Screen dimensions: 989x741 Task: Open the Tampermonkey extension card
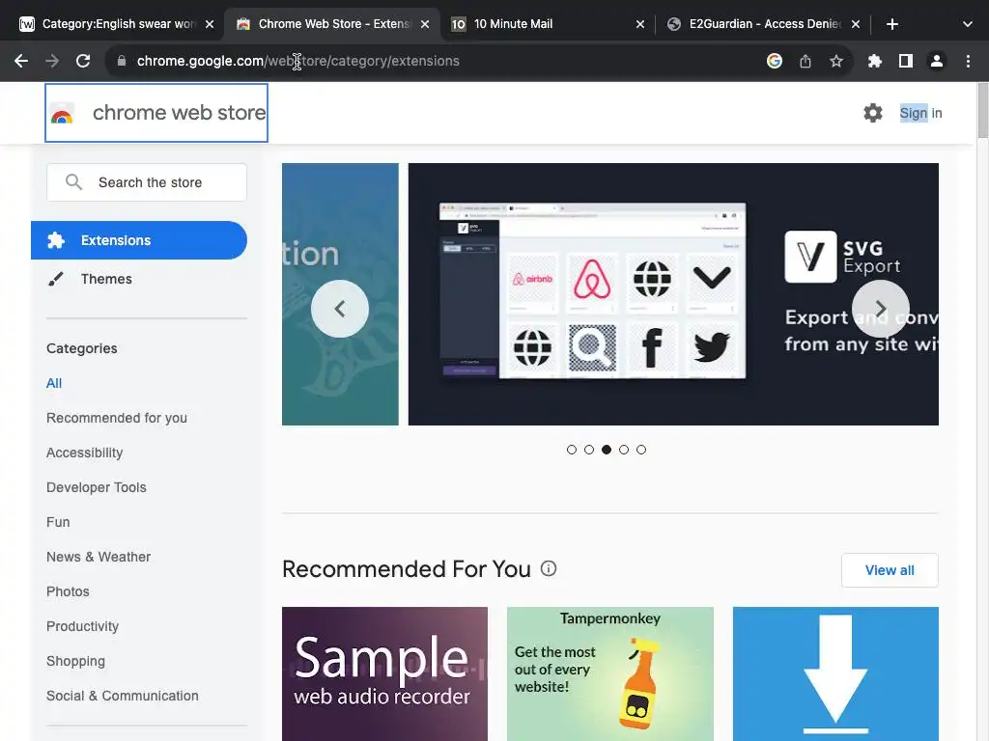[610, 673]
